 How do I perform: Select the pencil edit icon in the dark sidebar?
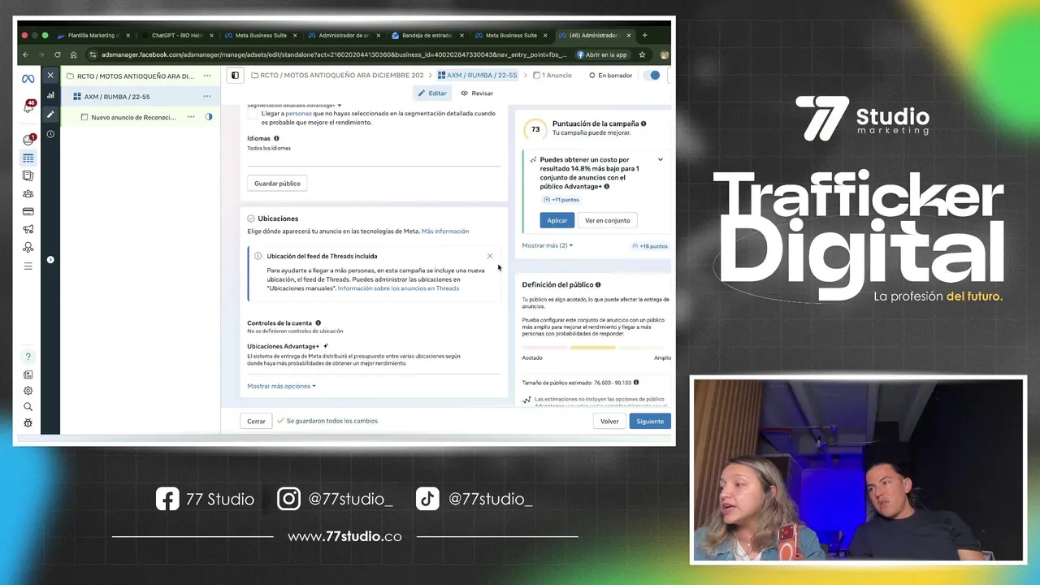pyautogui.click(x=50, y=115)
